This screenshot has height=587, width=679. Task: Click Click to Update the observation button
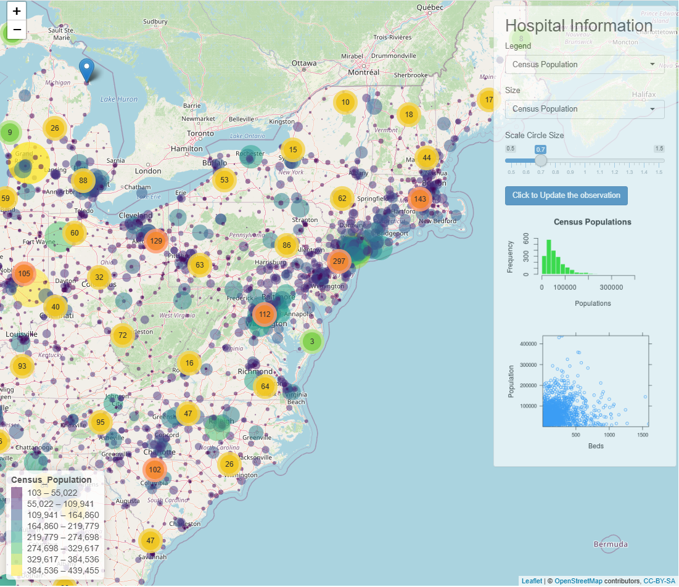(566, 195)
